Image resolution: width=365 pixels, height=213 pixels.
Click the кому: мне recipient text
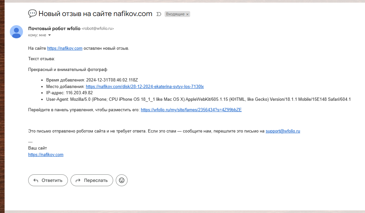click(x=37, y=35)
